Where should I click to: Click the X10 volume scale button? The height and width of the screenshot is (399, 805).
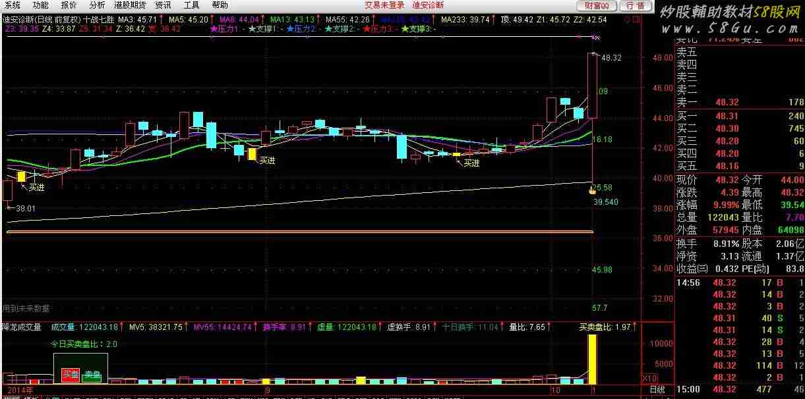coord(649,378)
